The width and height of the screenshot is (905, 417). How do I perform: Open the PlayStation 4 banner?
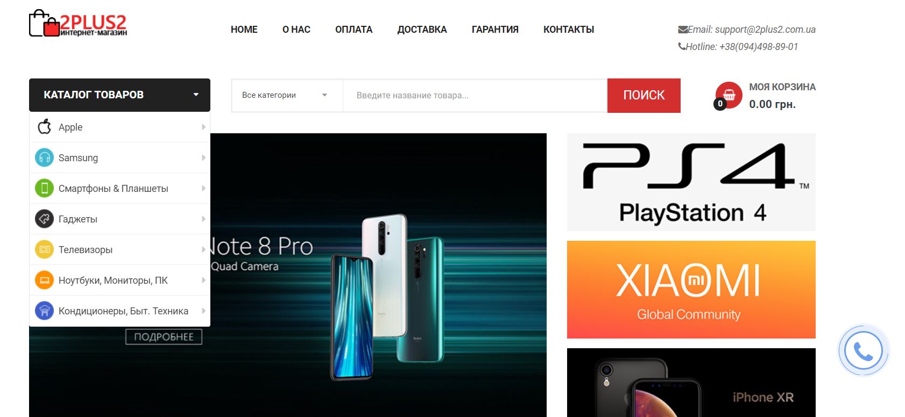point(691,182)
